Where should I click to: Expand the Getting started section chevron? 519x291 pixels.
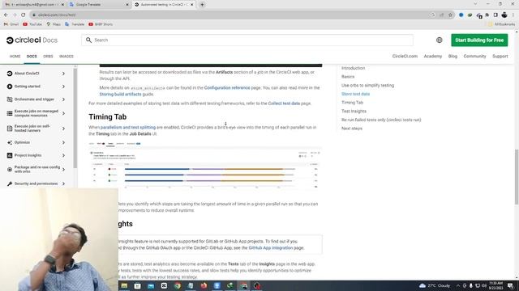click(x=63, y=86)
